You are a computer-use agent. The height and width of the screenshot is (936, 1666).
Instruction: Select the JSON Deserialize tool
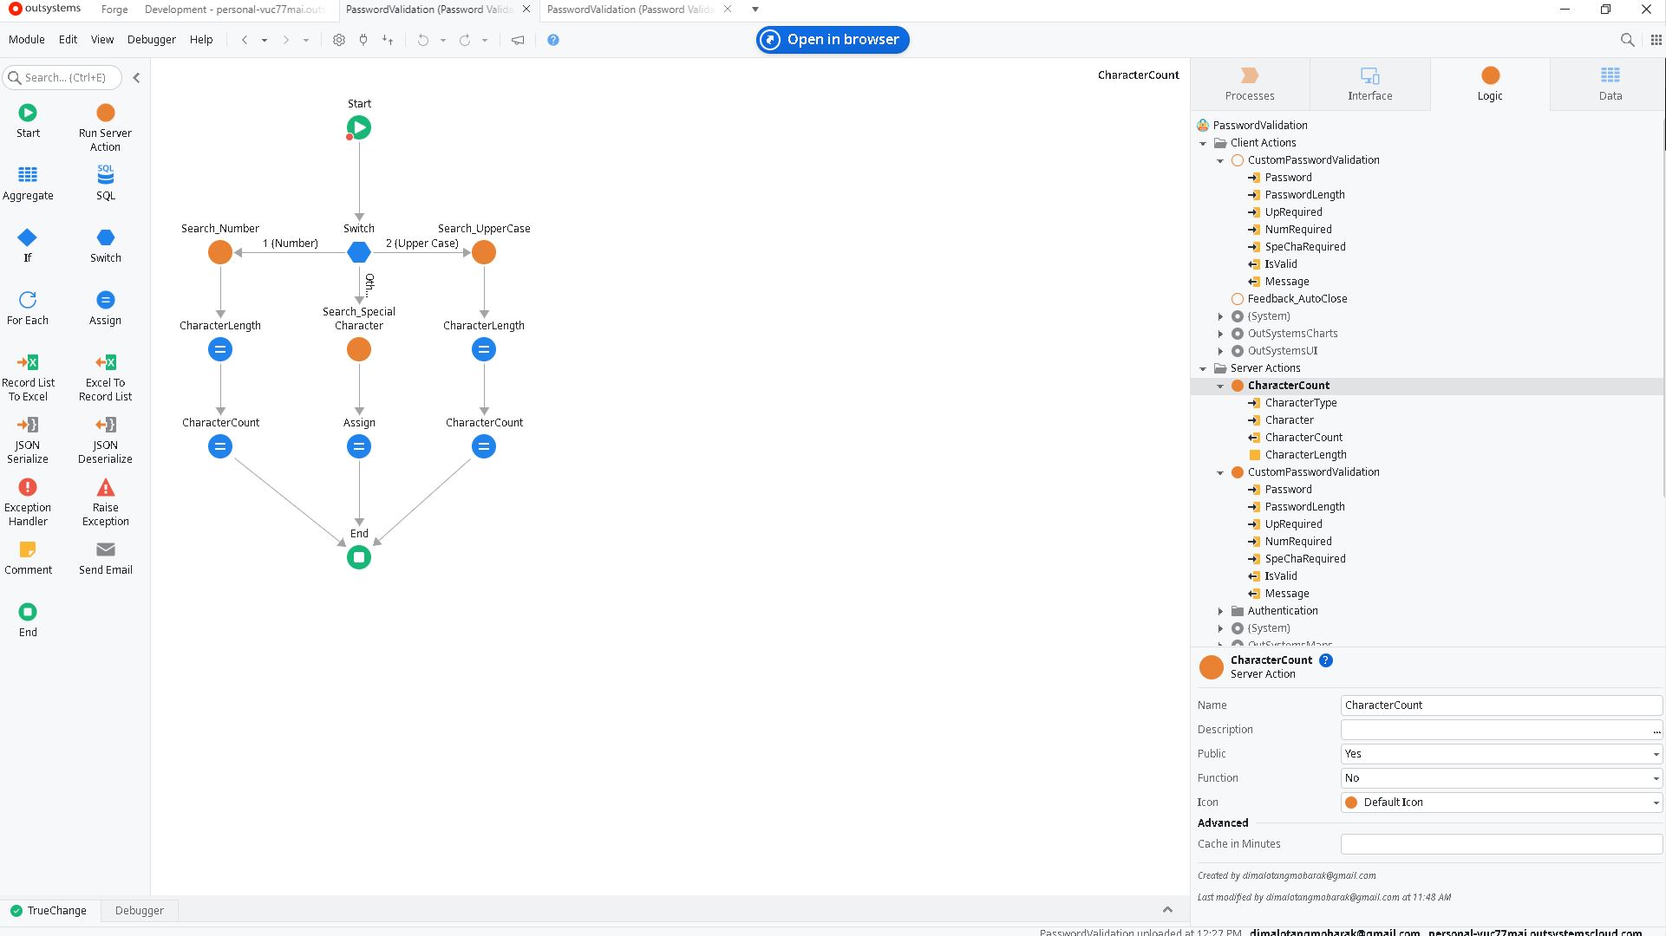pos(105,439)
